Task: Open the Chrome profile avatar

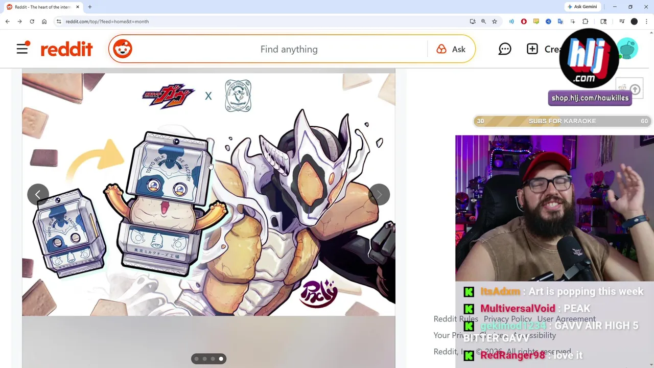Action: click(x=634, y=21)
